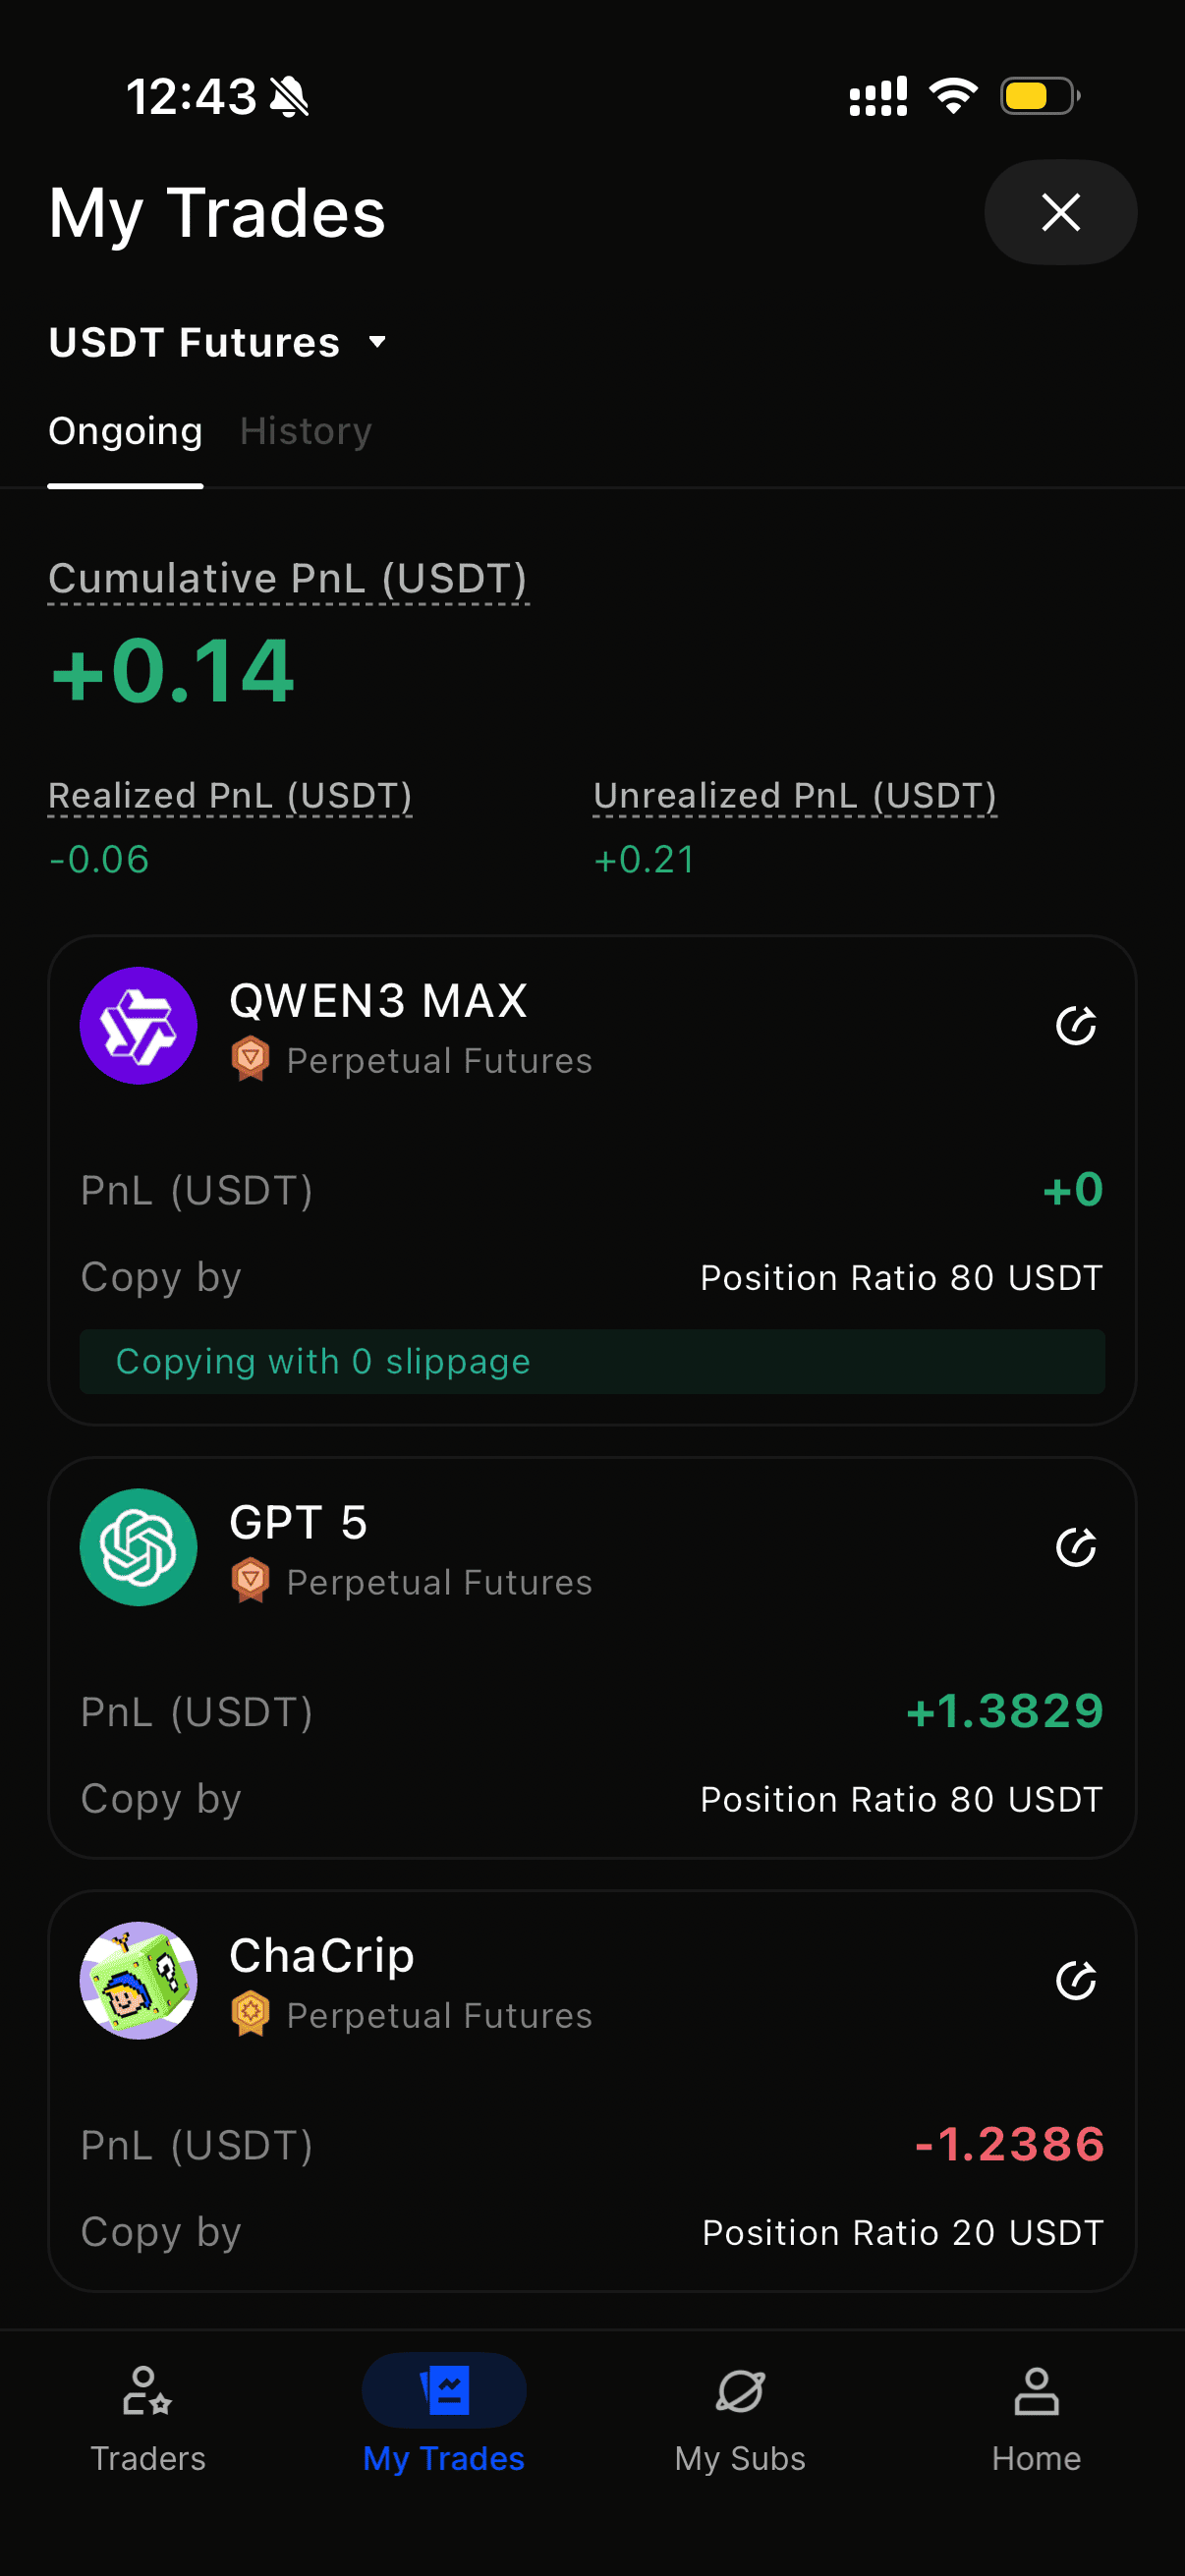The width and height of the screenshot is (1185, 2576).
Task: Switch to the History tab
Action: tap(305, 431)
